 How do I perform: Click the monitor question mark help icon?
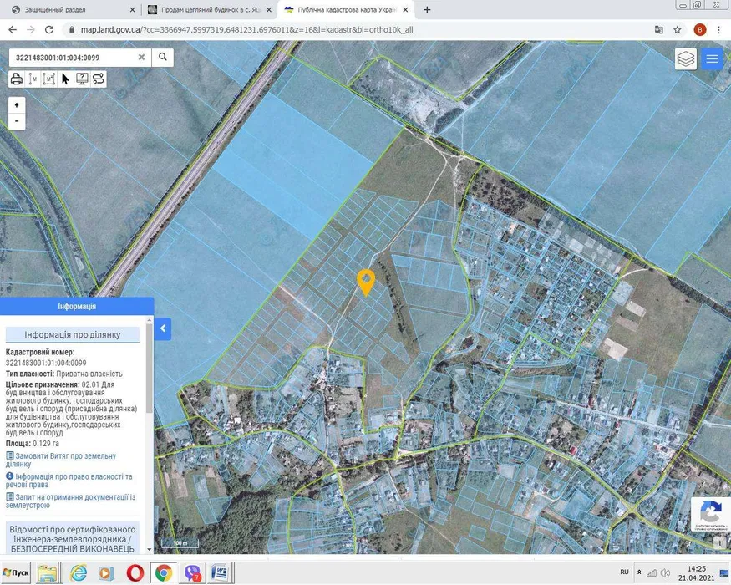82,79
